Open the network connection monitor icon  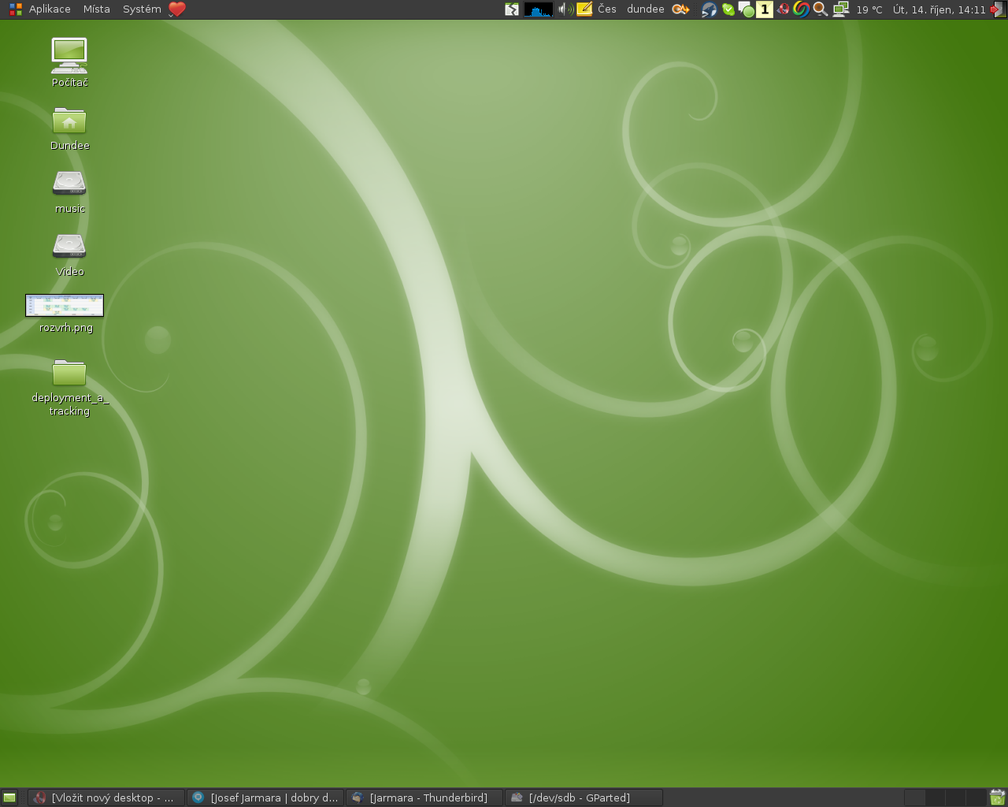pyautogui.click(x=840, y=9)
